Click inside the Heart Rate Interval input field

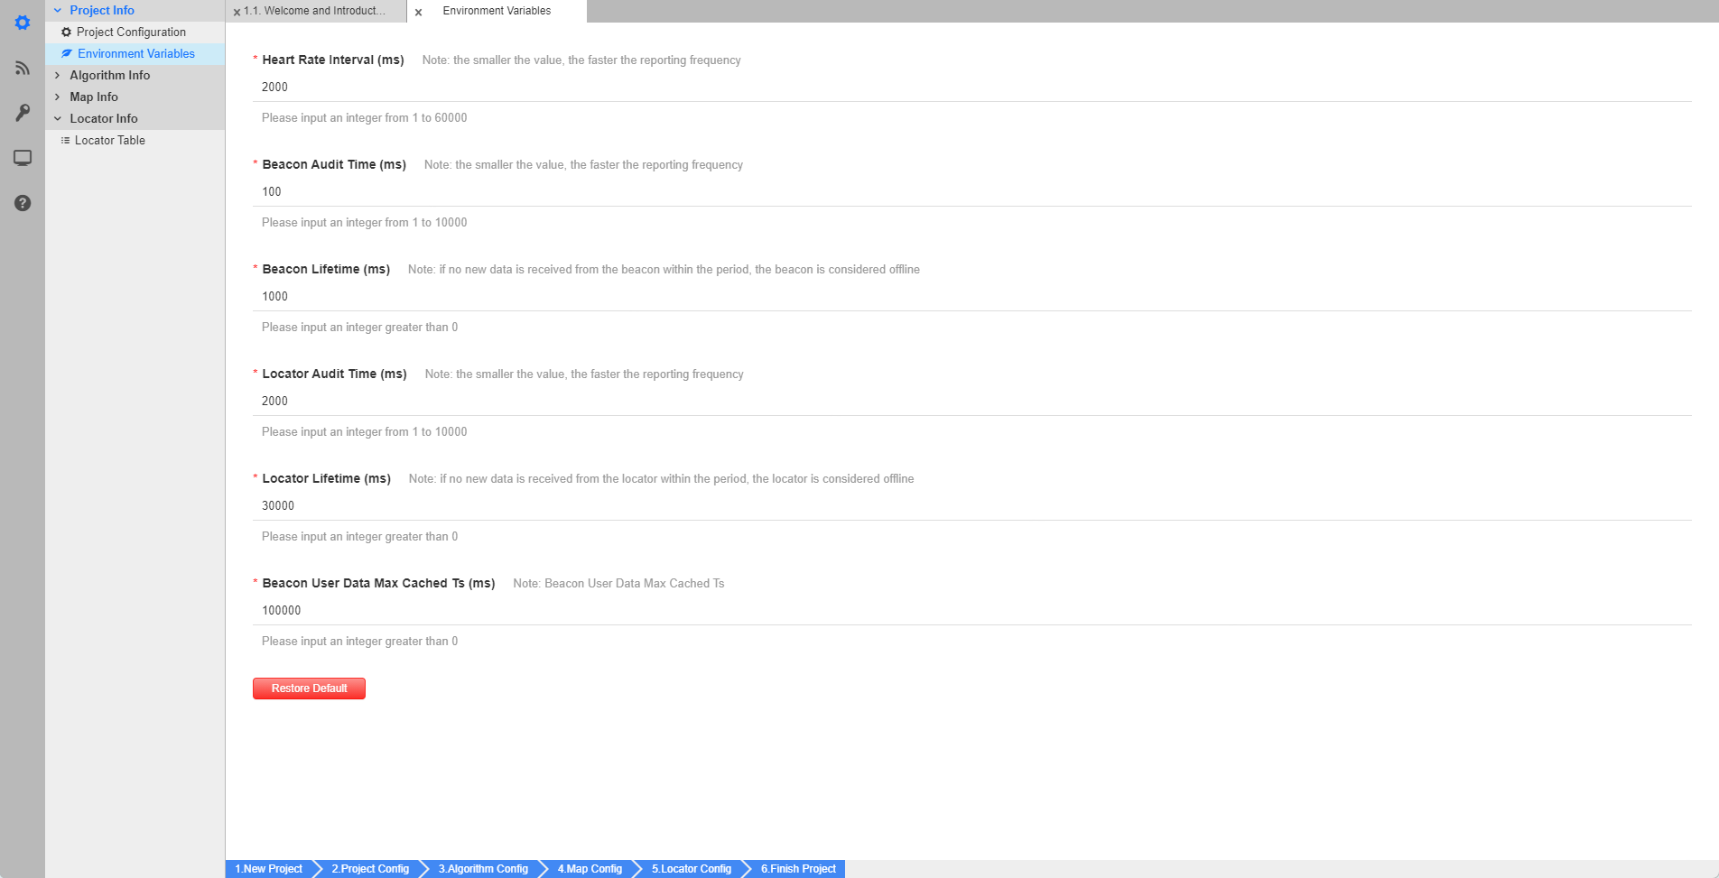coord(632,87)
